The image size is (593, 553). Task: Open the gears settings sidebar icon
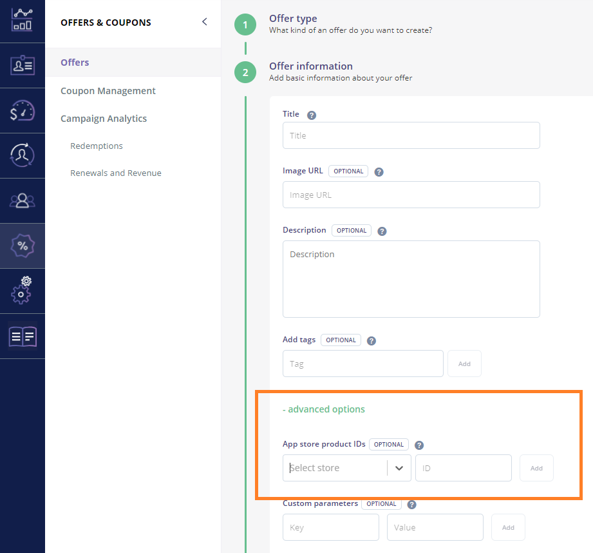tap(23, 290)
